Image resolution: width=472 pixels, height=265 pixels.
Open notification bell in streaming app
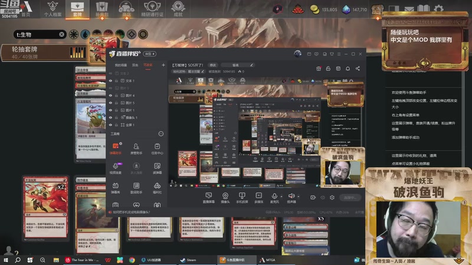348,68
